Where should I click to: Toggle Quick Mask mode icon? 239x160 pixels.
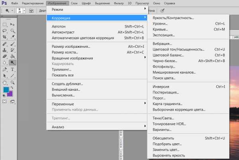click(4, 101)
